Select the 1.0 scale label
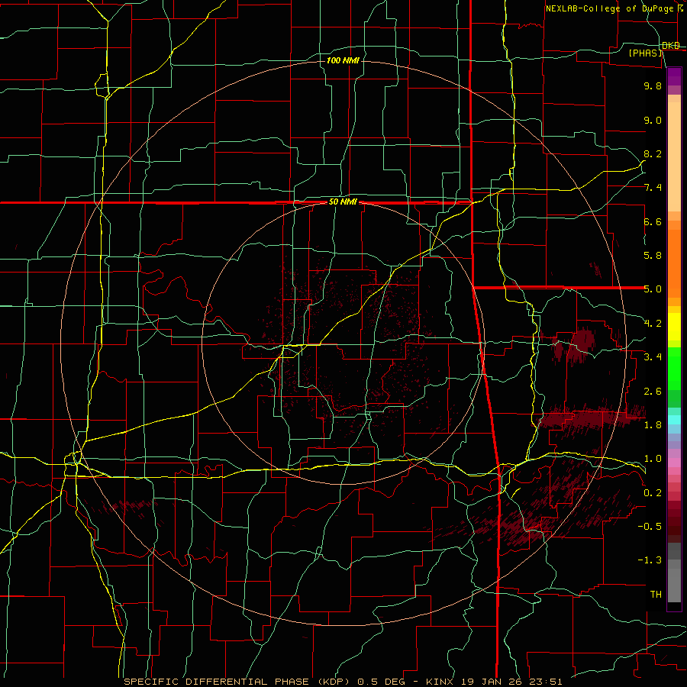The width and height of the screenshot is (687, 687). (x=653, y=459)
